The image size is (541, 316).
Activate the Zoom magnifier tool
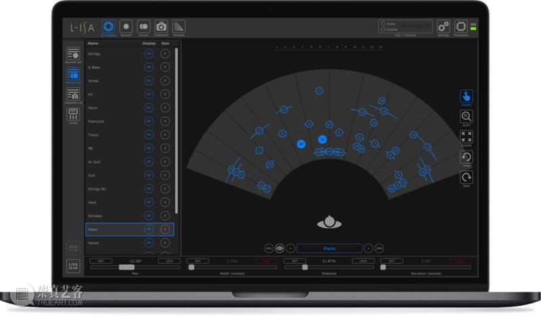point(467,117)
